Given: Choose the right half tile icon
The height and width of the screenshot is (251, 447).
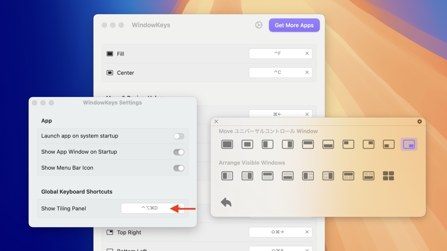Looking at the screenshot, I should (288, 144).
